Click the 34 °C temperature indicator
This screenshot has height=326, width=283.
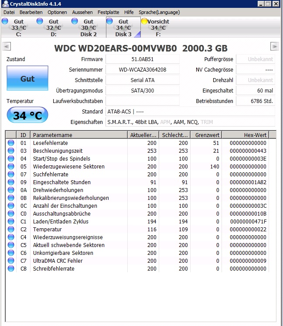[27, 115]
